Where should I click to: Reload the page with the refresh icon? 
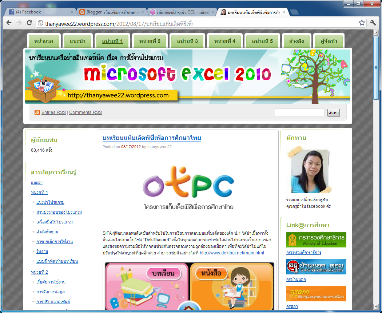(29, 23)
